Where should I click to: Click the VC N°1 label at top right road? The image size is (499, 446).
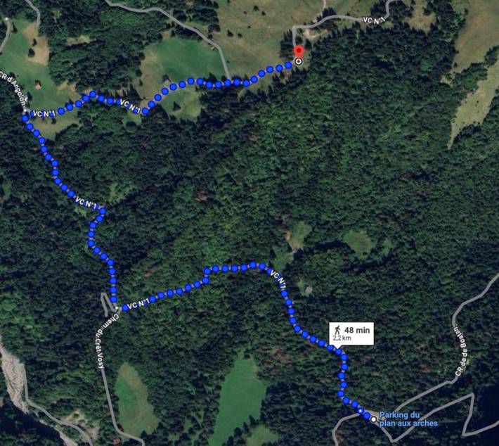[374, 20]
